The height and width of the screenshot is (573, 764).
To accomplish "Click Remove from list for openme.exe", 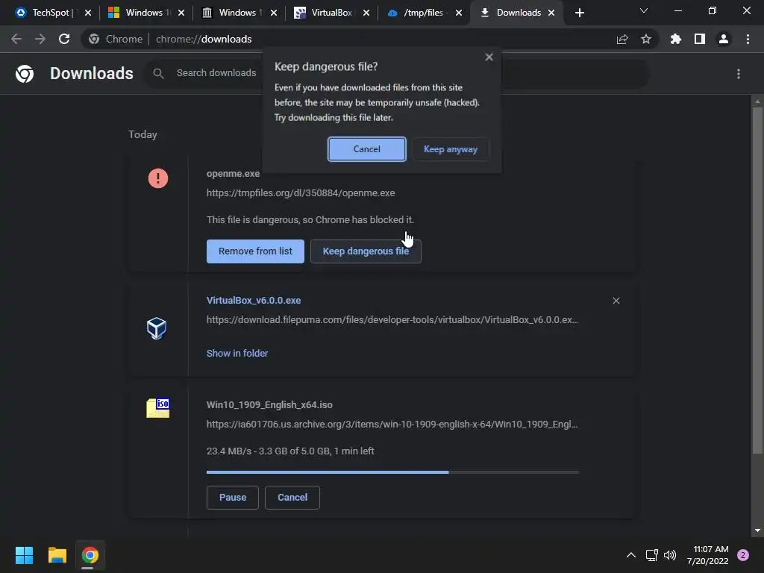I will [255, 251].
